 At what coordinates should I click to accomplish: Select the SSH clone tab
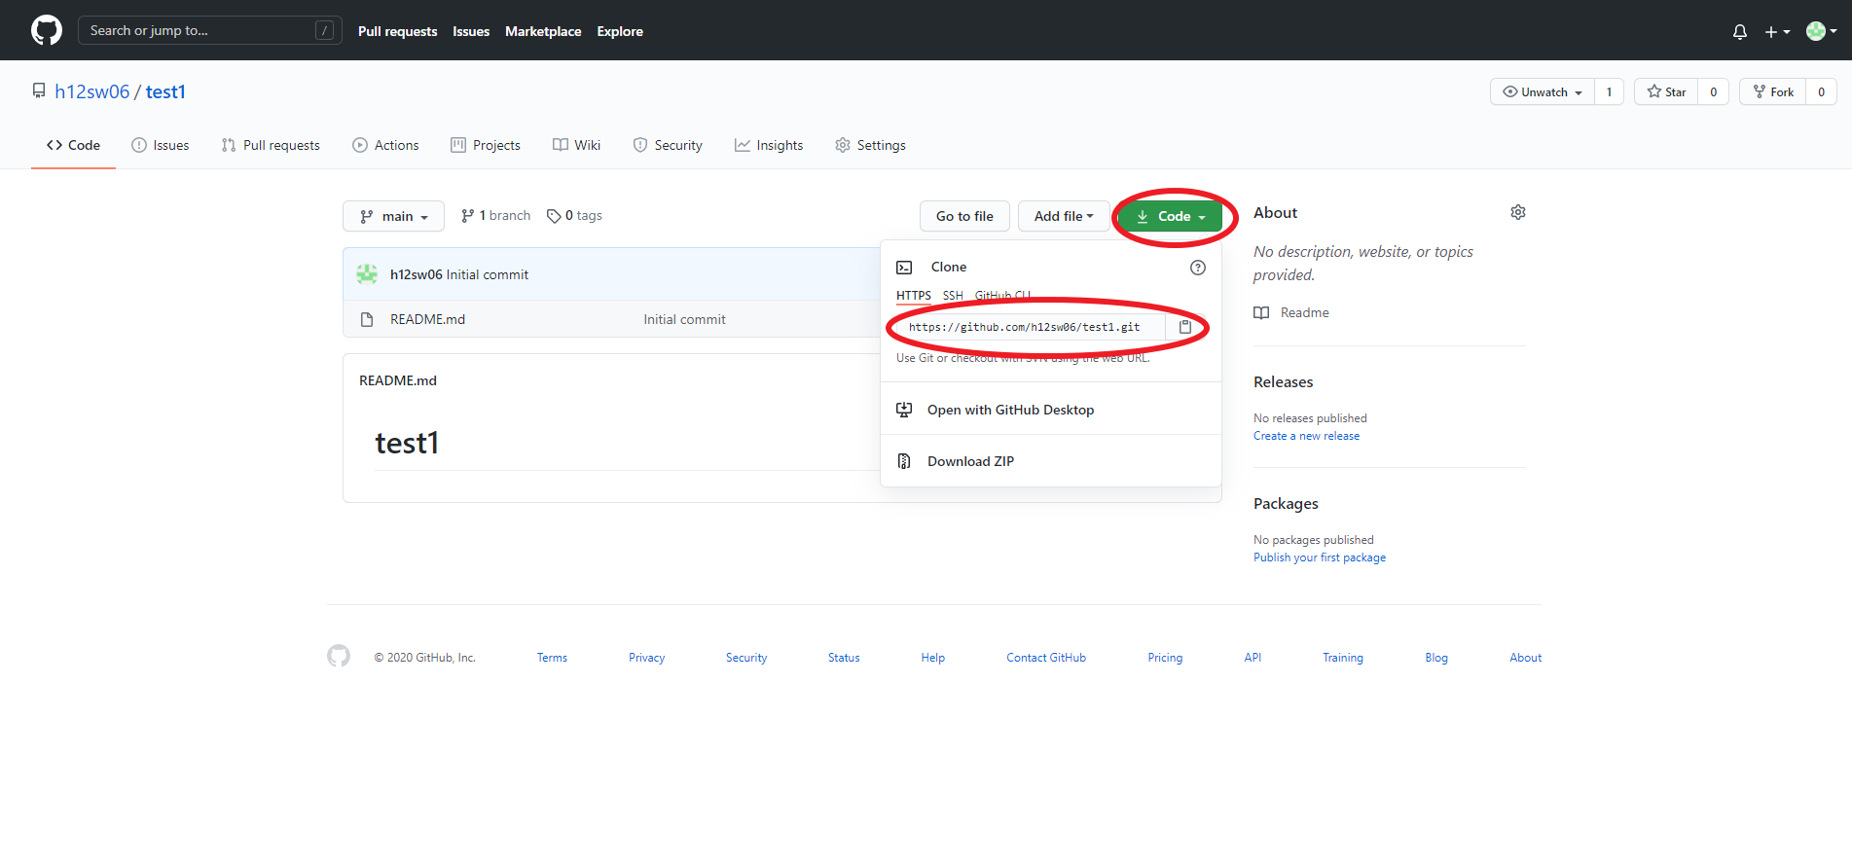coord(953,296)
